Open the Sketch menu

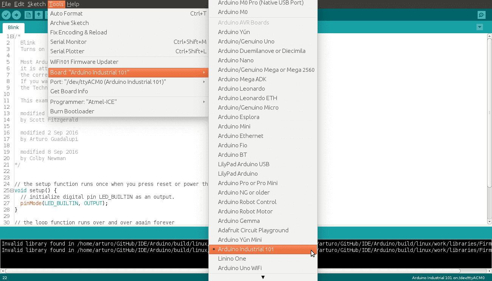click(x=36, y=4)
